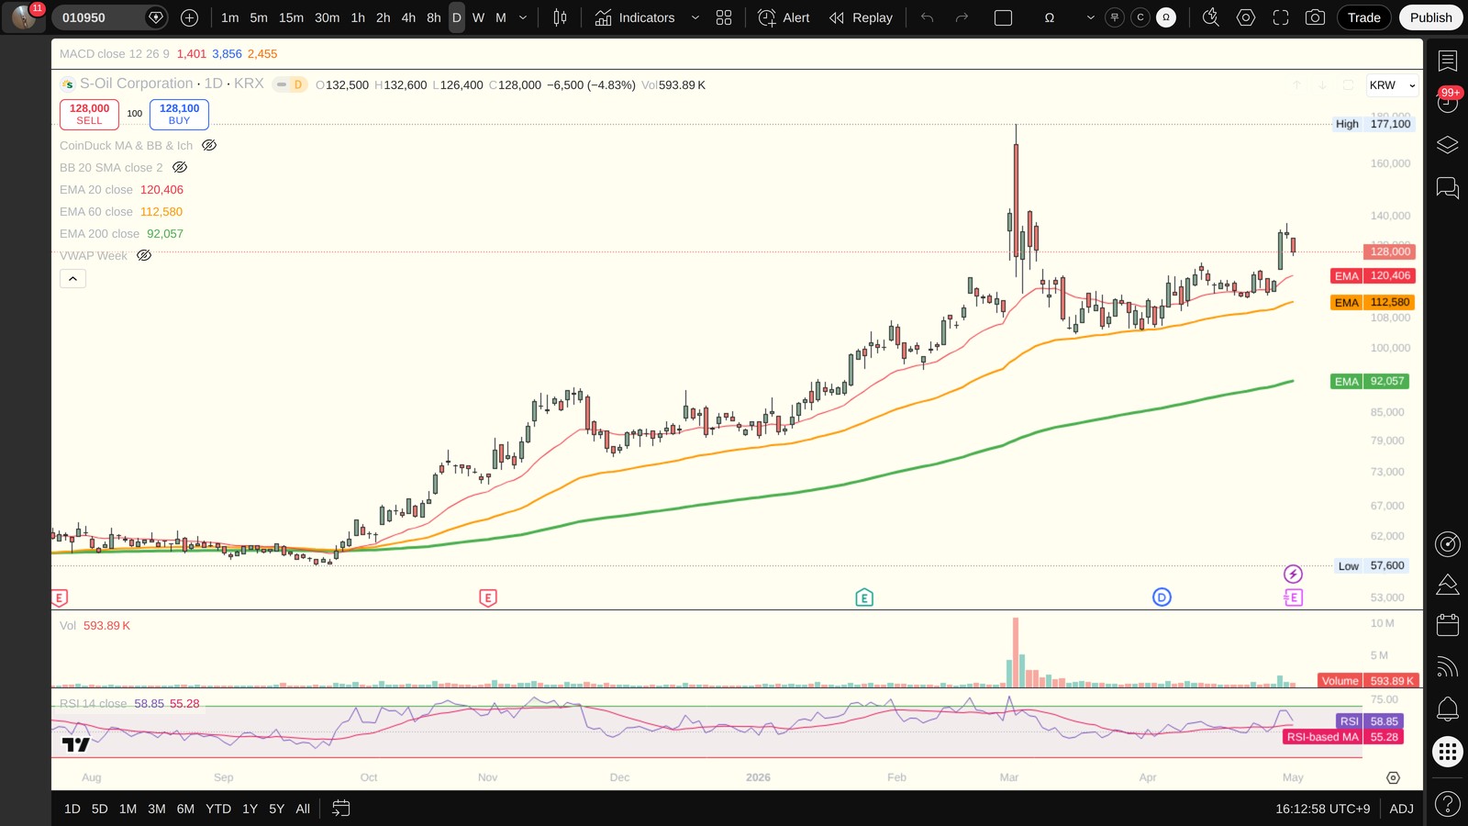
Task: Click the blue dividend D marker
Action: coord(1162,597)
